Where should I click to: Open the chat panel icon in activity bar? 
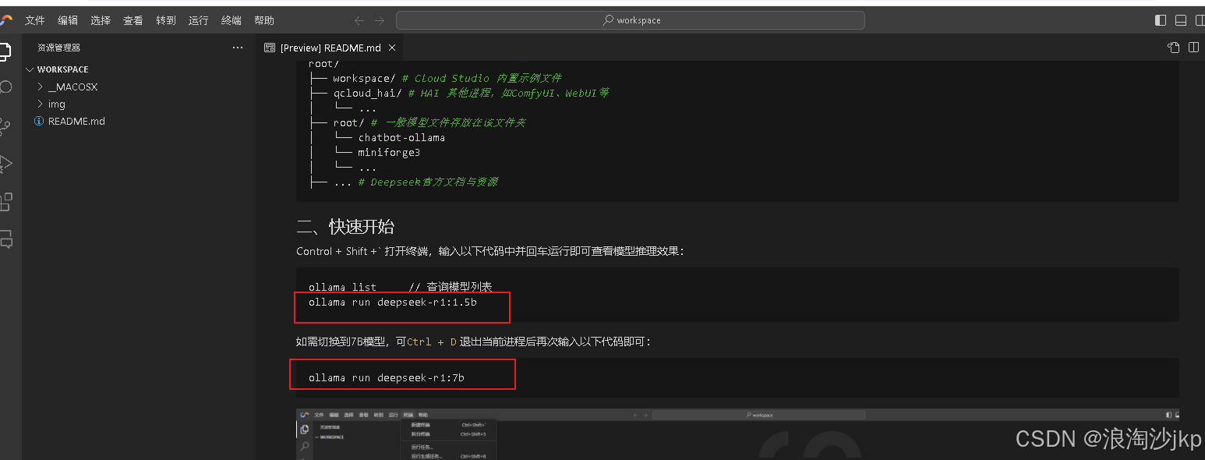pyautogui.click(x=5, y=239)
